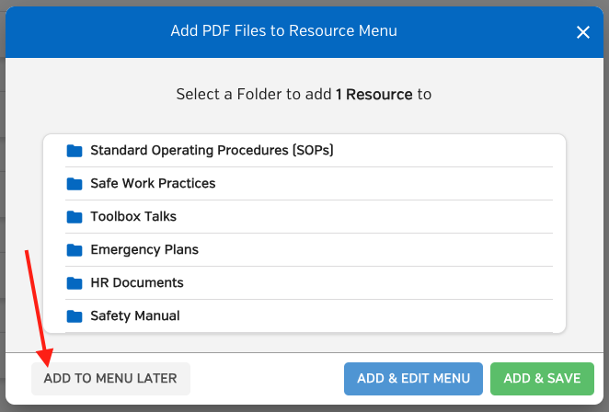Click the HR Documents folder icon
Image resolution: width=609 pixels, height=412 pixels.
click(x=75, y=283)
